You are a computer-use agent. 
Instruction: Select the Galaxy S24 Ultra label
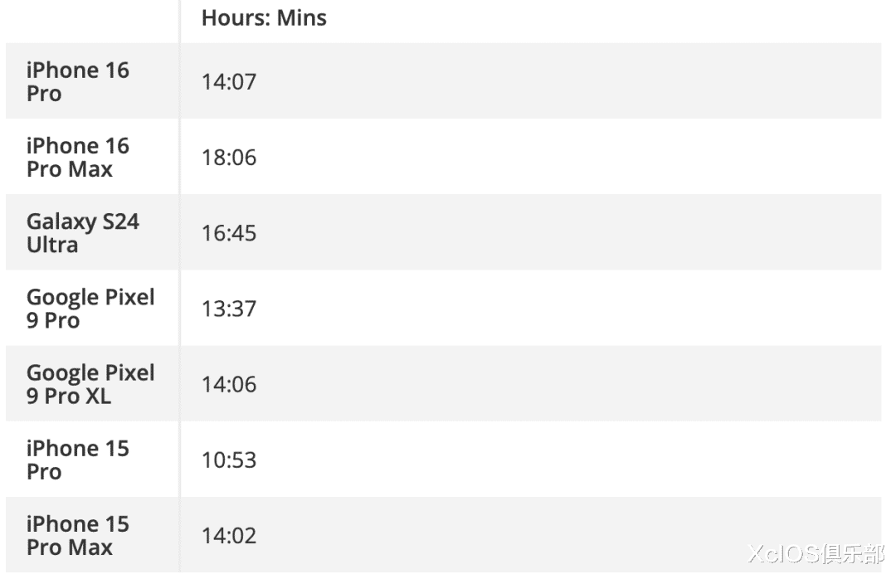pos(82,232)
